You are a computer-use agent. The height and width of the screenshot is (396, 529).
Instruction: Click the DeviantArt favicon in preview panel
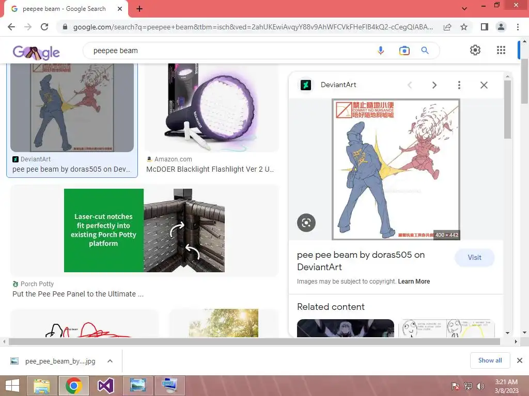306,85
